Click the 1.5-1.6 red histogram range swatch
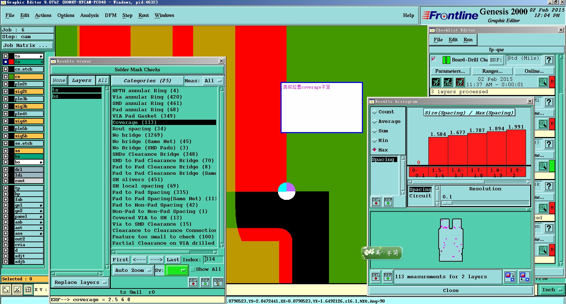The width and height of the screenshot is (566, 304). [438, 172]
